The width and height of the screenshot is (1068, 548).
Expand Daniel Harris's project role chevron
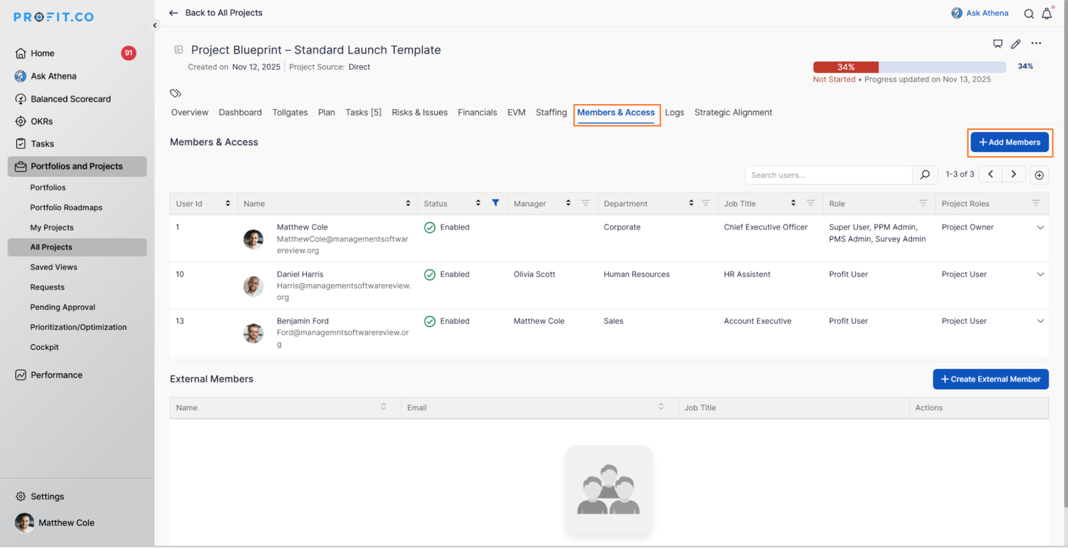click(x=1040, y=275)
